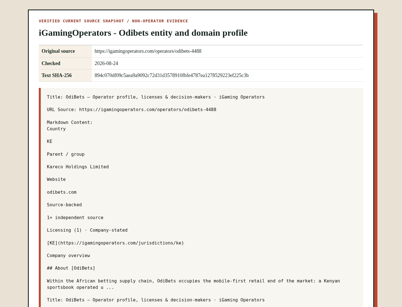Screen dimensions: 402x307
Task: Select the 'Company overview' line
Action: point(68,255)
